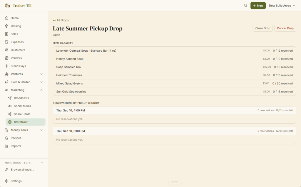Go back via All Drops link
Screen dimensions: 301x187
[61, 20]
